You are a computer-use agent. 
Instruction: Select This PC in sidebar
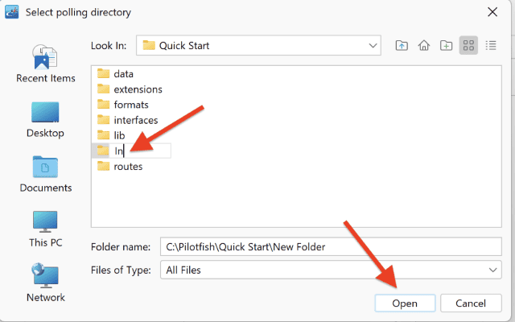point(45,229)
